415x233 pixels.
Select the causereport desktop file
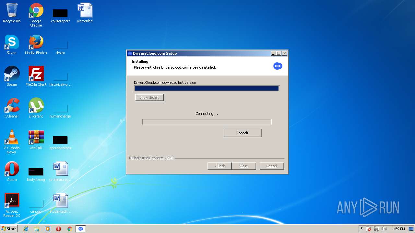pyautogui.click(x=60, y=15)
